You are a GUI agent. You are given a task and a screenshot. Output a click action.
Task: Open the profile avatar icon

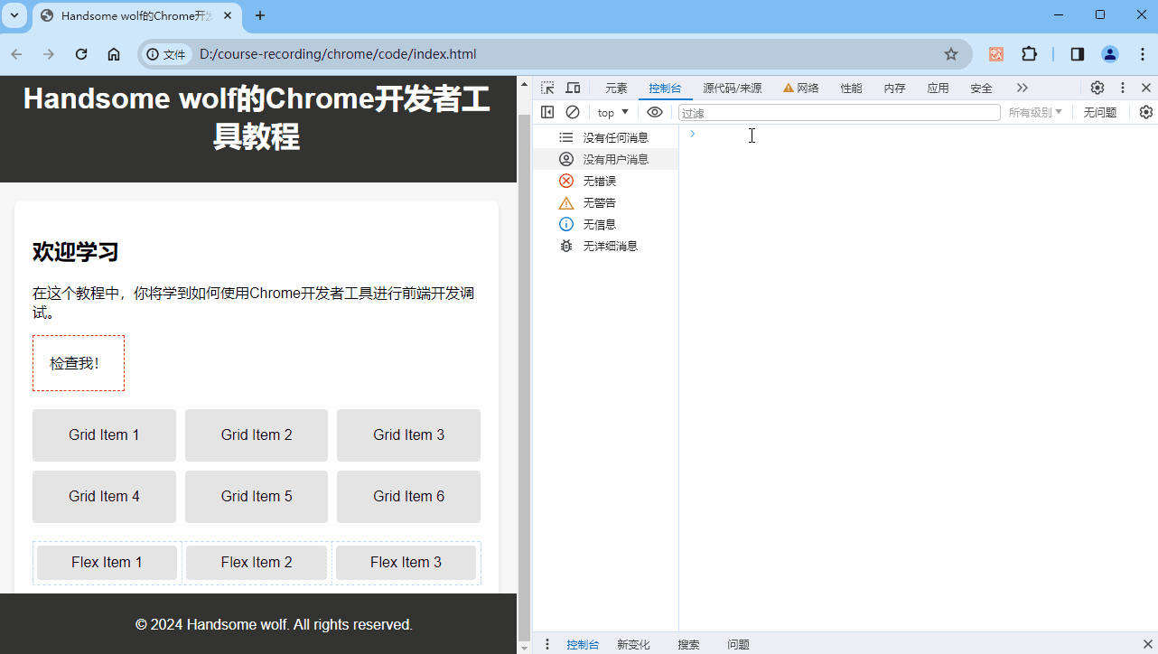pos(1110,54)
